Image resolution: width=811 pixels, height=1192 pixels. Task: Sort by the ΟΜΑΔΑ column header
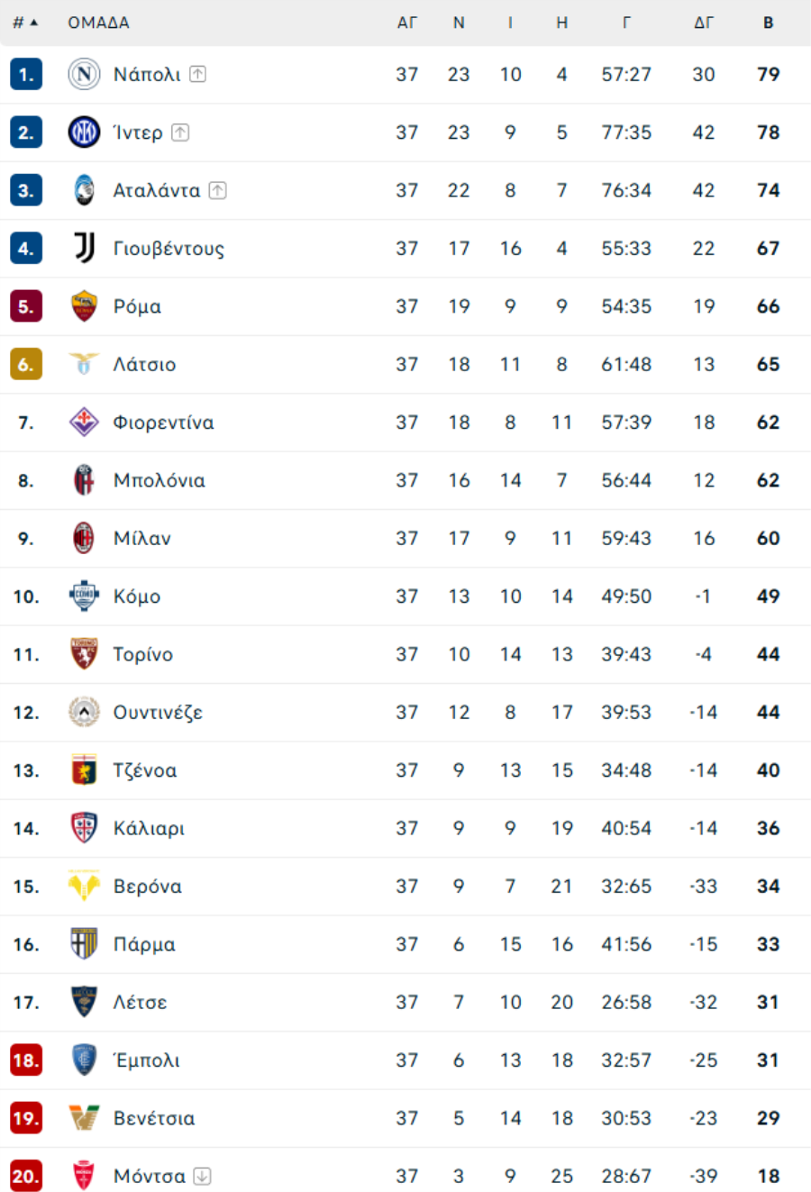click(98, 23)
